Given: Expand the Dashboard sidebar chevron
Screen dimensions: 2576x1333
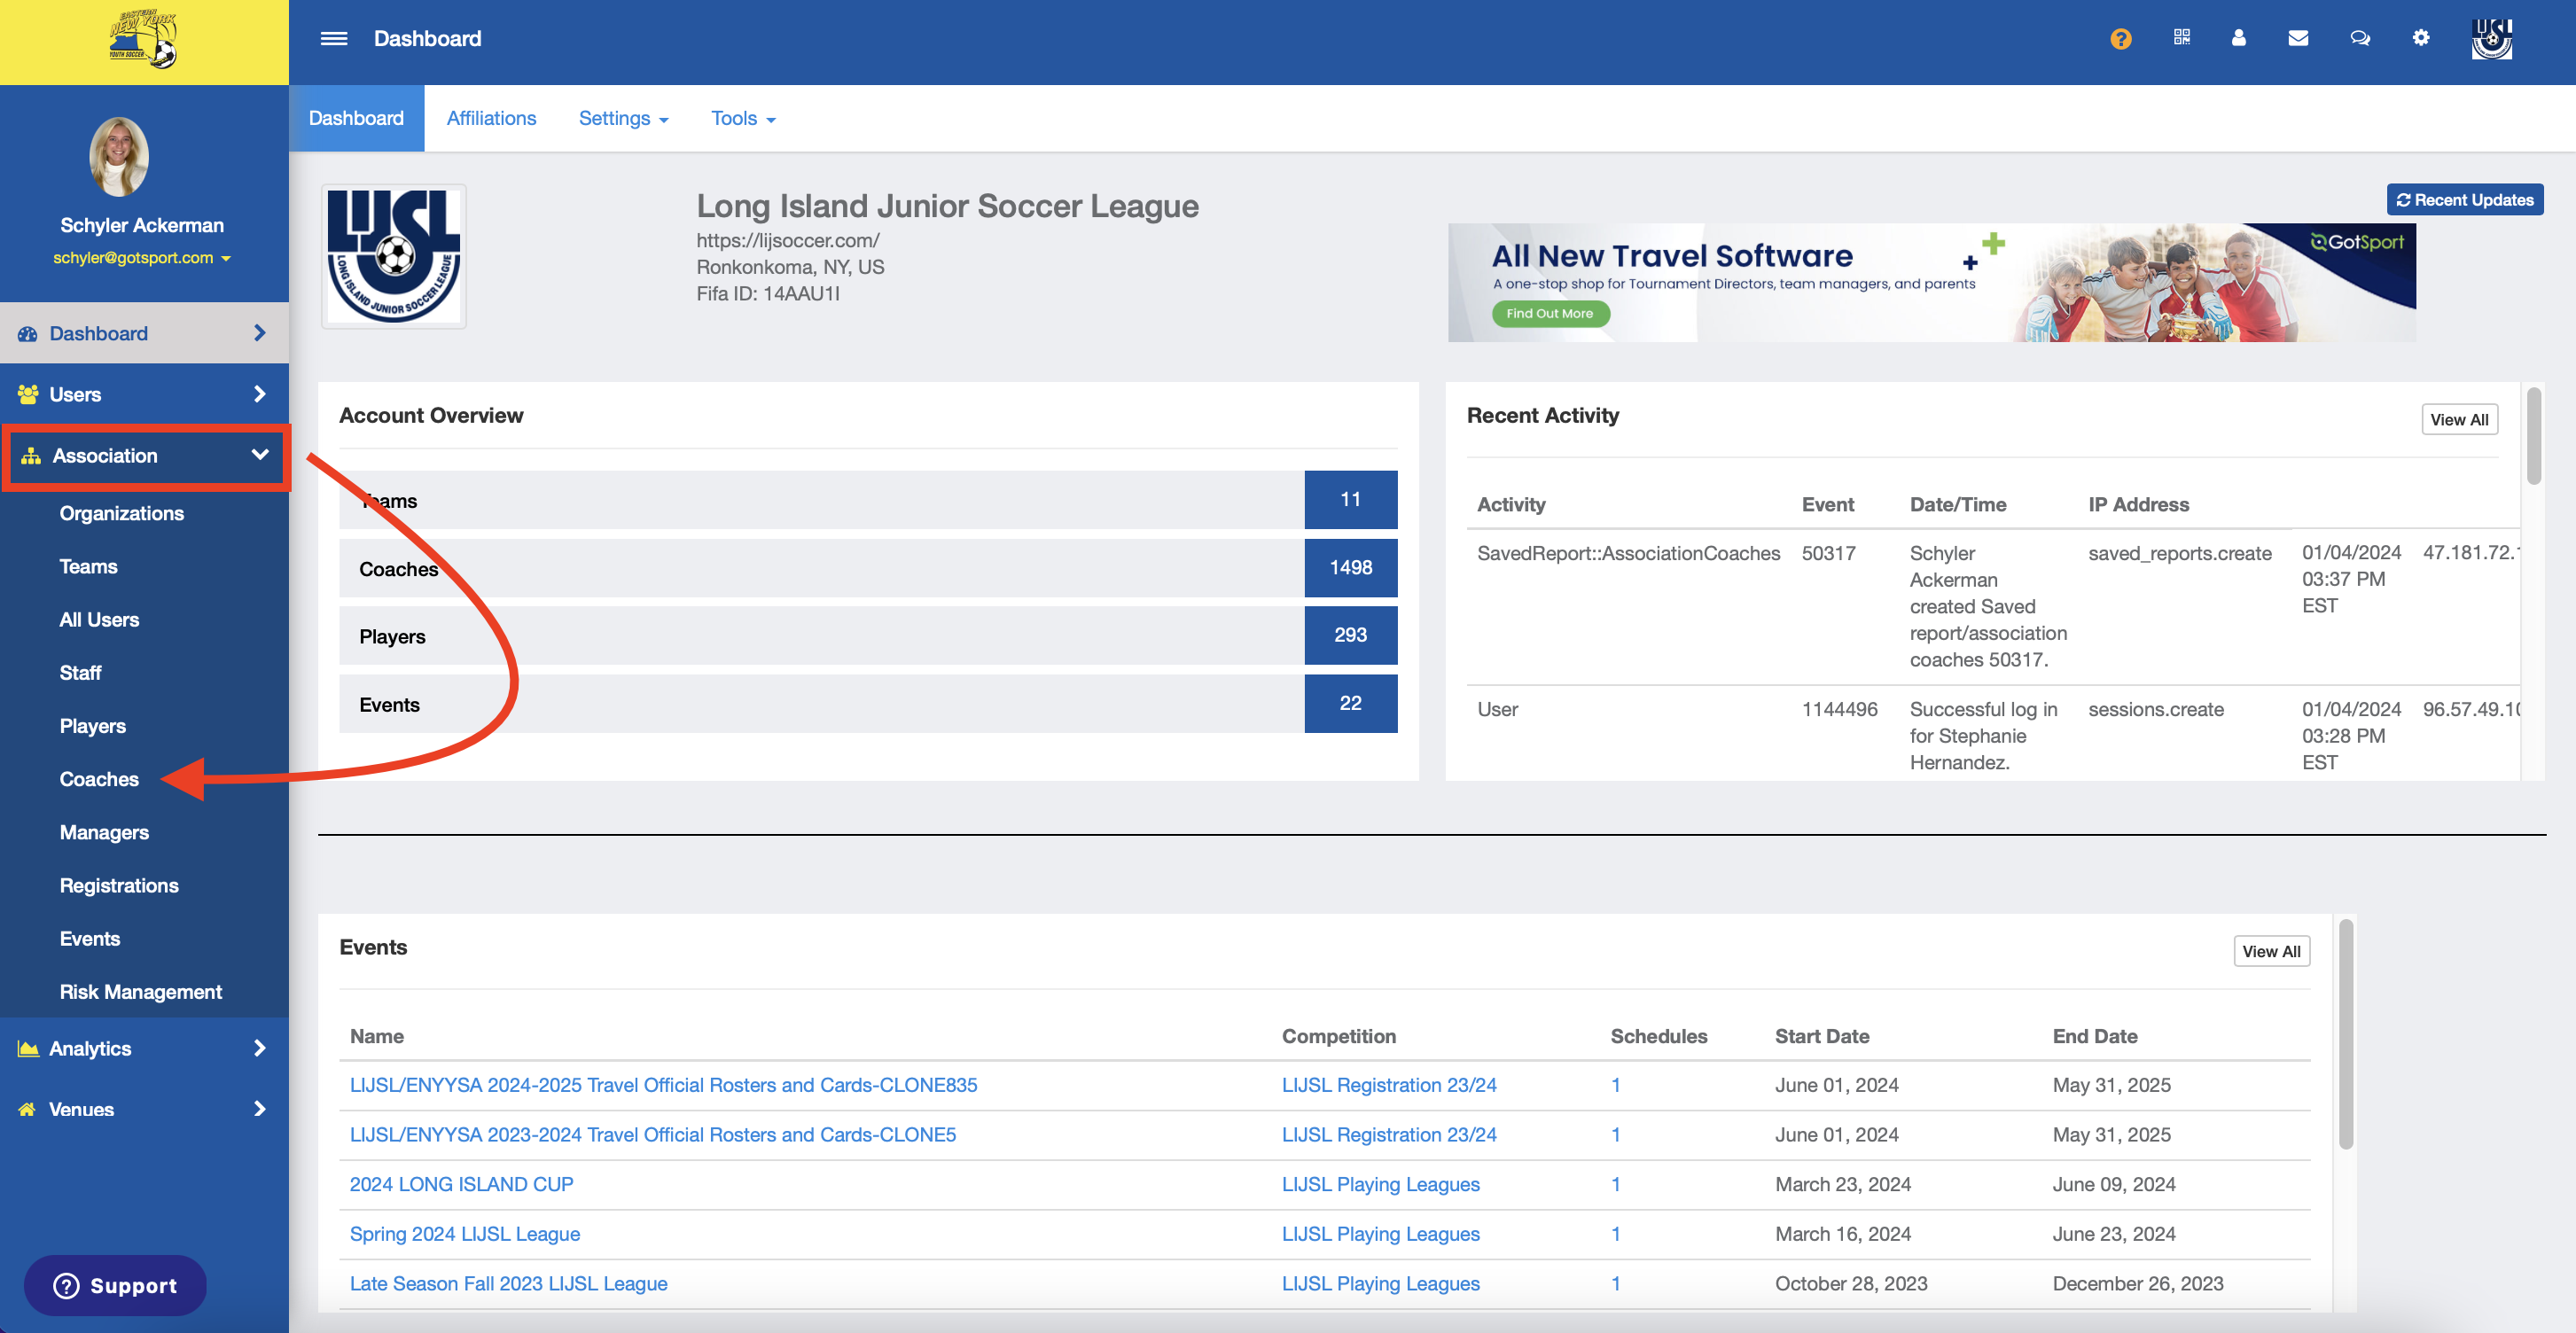Looking at the screenshot, I should (260, 333).
